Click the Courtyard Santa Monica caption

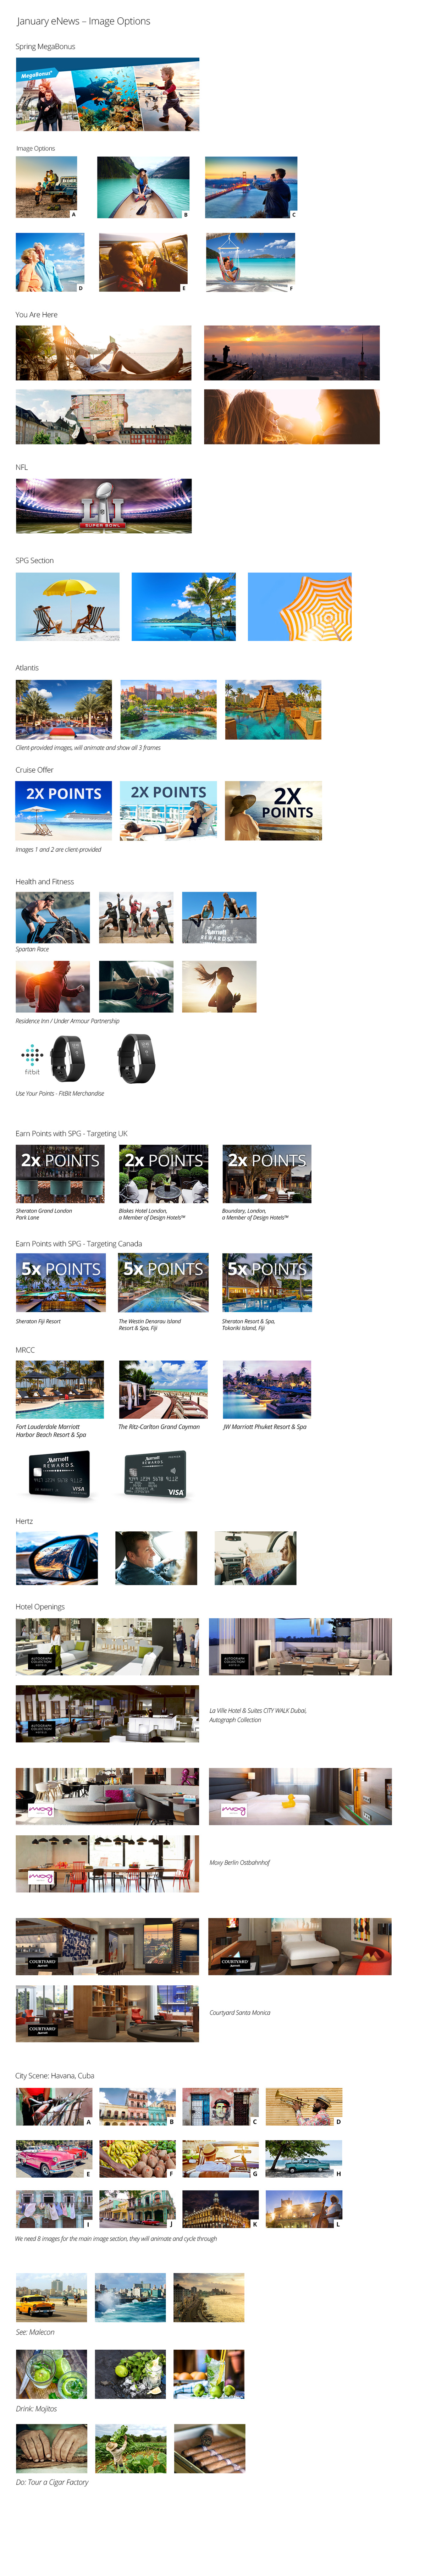240,2012
